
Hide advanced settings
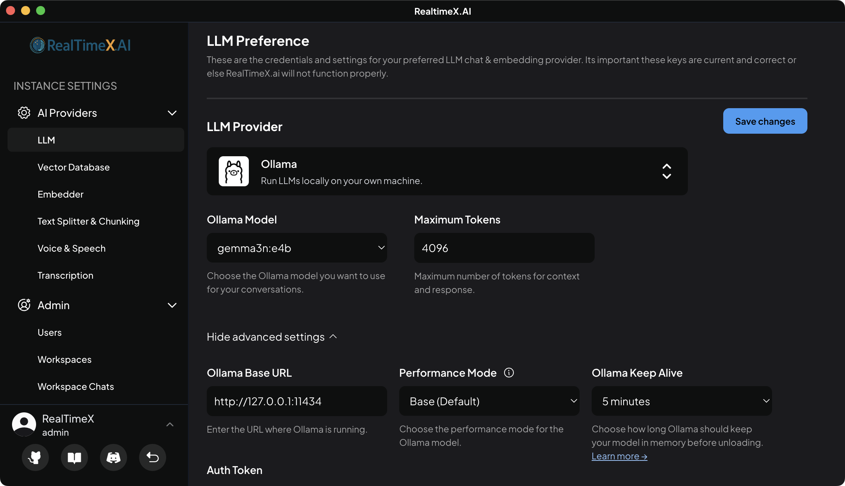pyautogui.click(x=271, y=337)
